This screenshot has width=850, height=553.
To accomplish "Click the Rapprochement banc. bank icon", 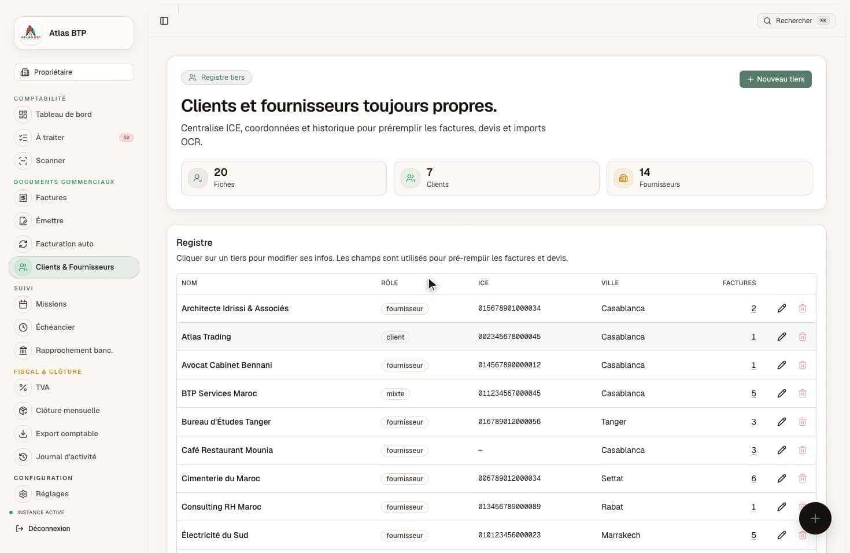I will click(x=23, y=351).
